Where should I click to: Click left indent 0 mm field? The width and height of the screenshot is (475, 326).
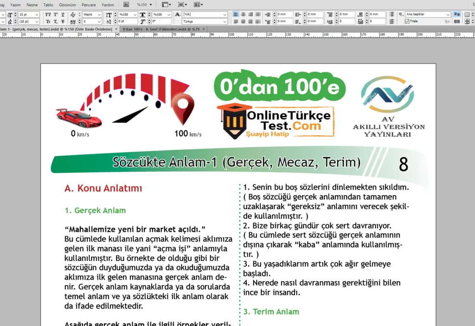tap(285, 14)
